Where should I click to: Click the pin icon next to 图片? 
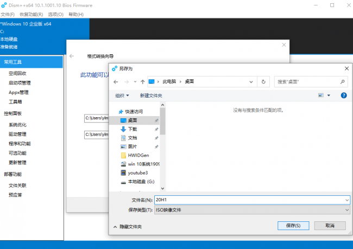[x=156, y=147]
